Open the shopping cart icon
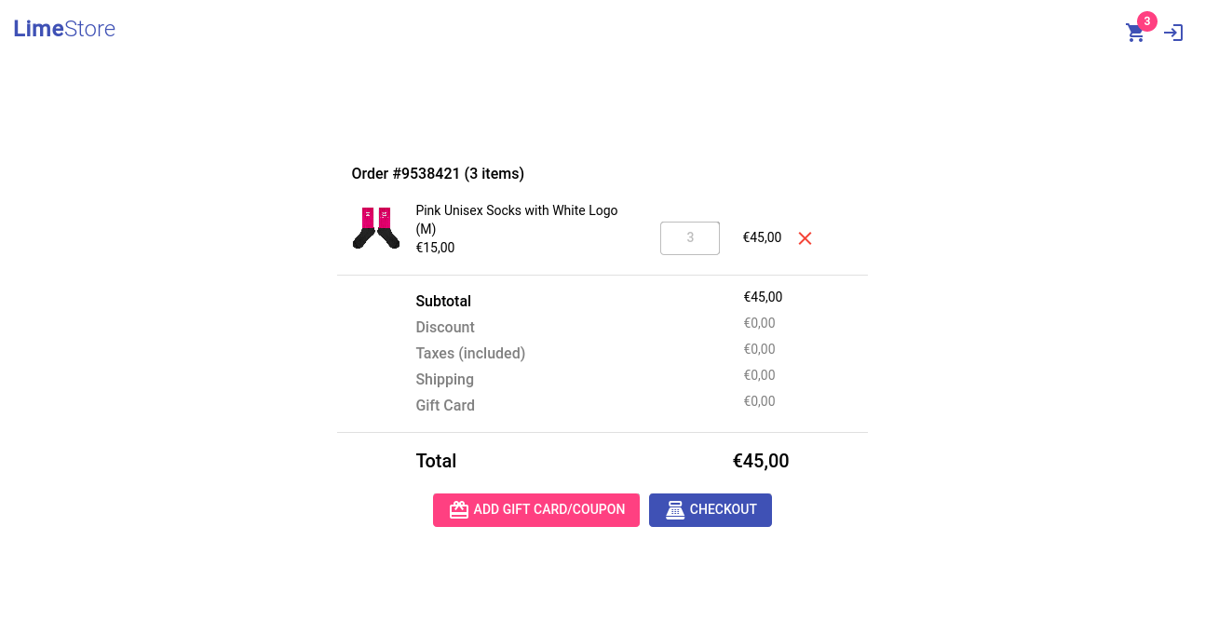This screenshot has width=1205, height=621. pos(1134,34)
